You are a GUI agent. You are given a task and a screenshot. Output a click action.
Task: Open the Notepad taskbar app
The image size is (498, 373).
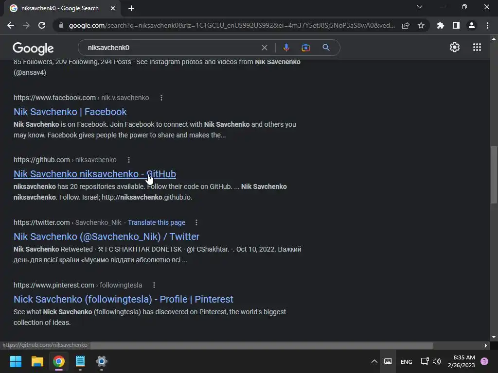point(80,361)
